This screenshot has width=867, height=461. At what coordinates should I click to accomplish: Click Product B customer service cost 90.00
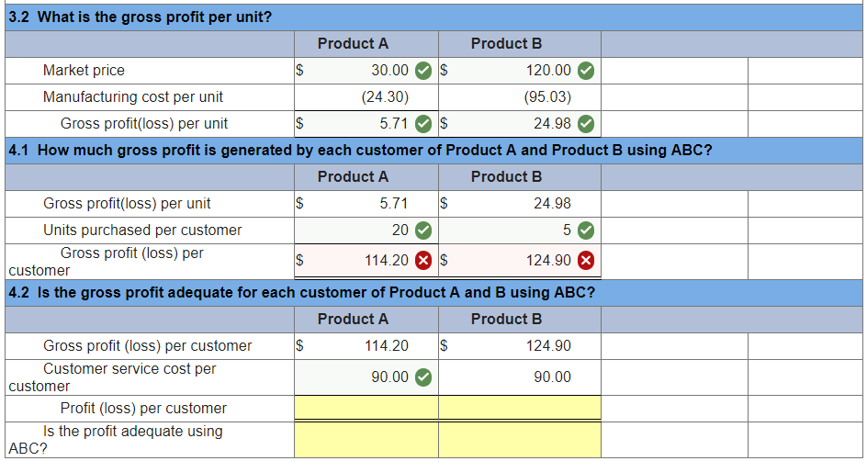pyautogui.click(x=552, y=377)
